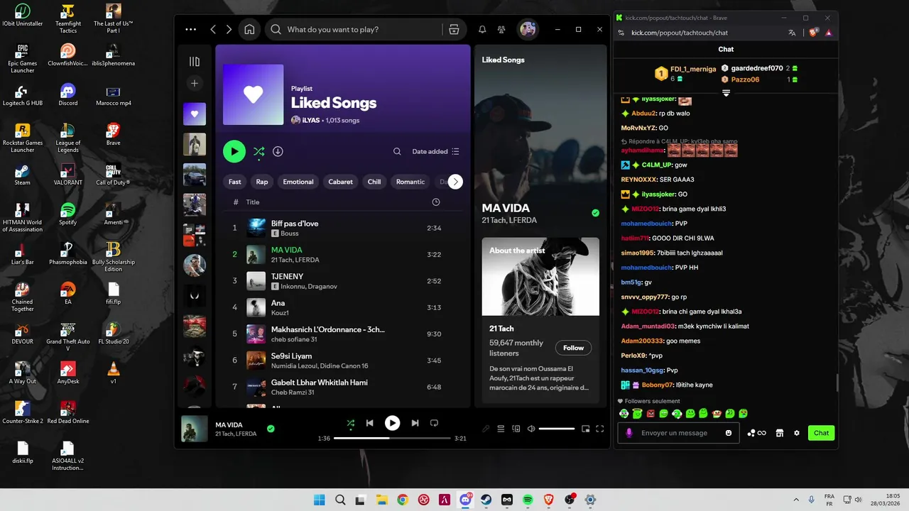Open the Browse icon in Spotify's search bar

click(454, 30)
